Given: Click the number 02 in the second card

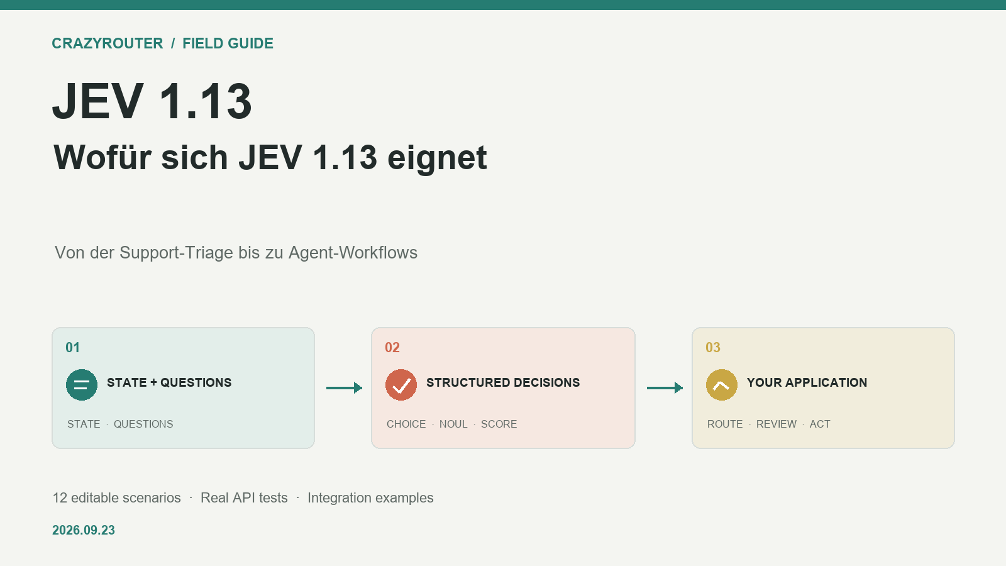Looking at the screenshot, I should pyautogui.click(x=392, y=348).
